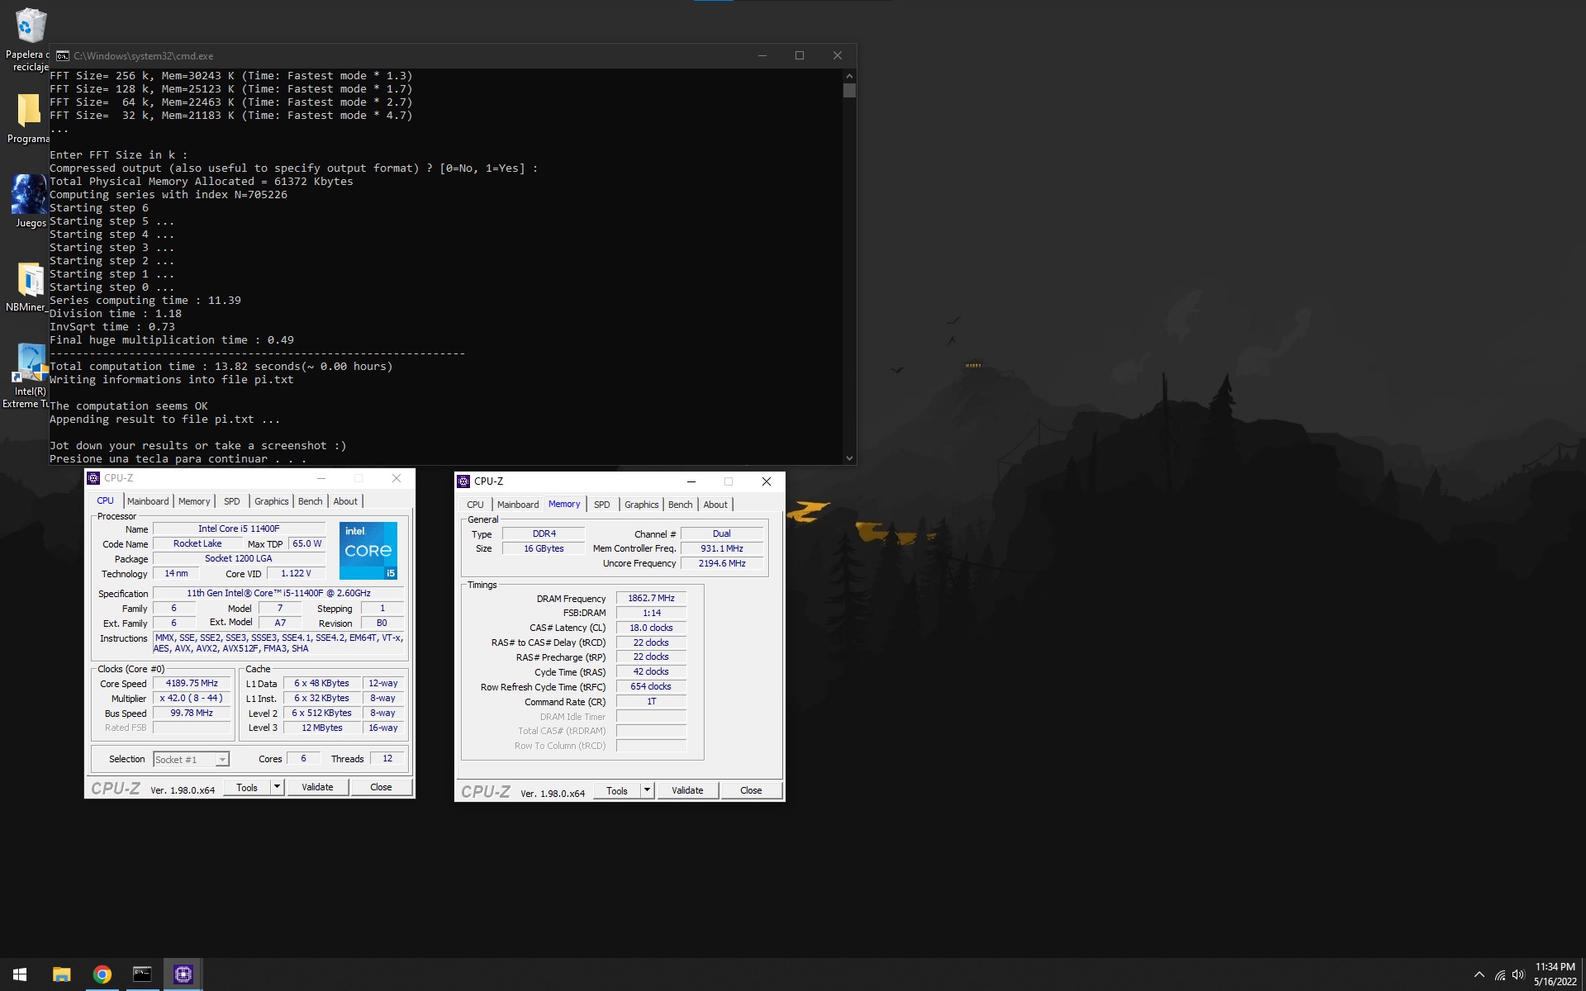Open Graphics tab in left CPU-Z window
1586x991 pixels.
[x=272, y=501]
